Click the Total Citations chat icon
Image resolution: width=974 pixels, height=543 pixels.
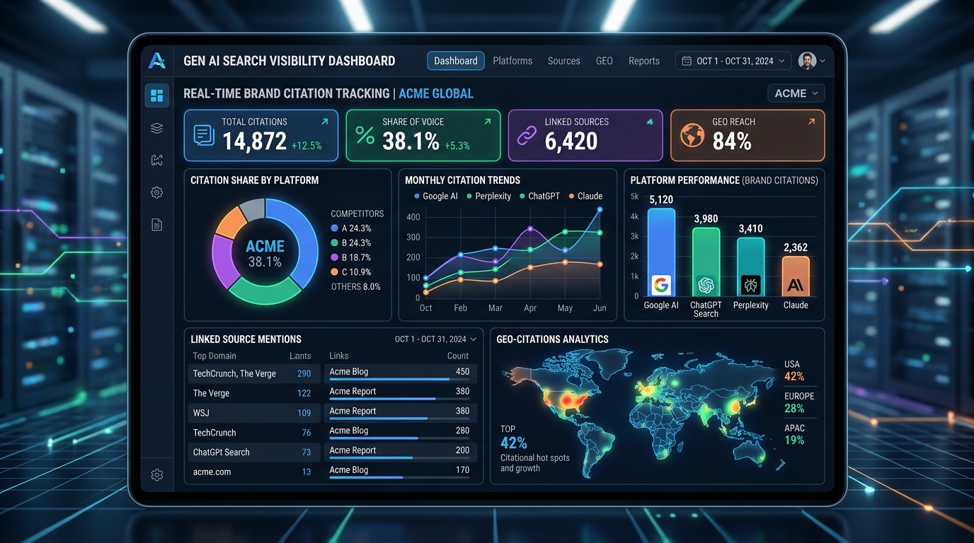coord(204,135)
